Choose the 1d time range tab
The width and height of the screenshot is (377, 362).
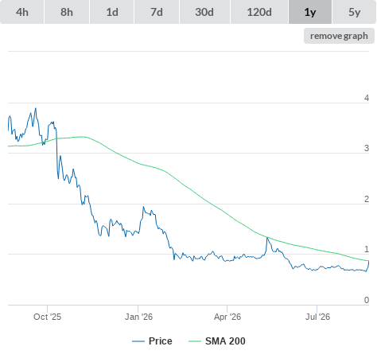(112, 12)
